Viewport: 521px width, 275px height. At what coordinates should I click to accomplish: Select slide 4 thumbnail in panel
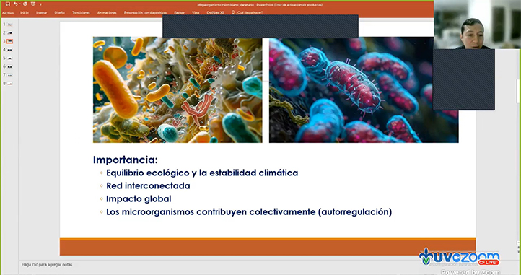click(9, 50)
